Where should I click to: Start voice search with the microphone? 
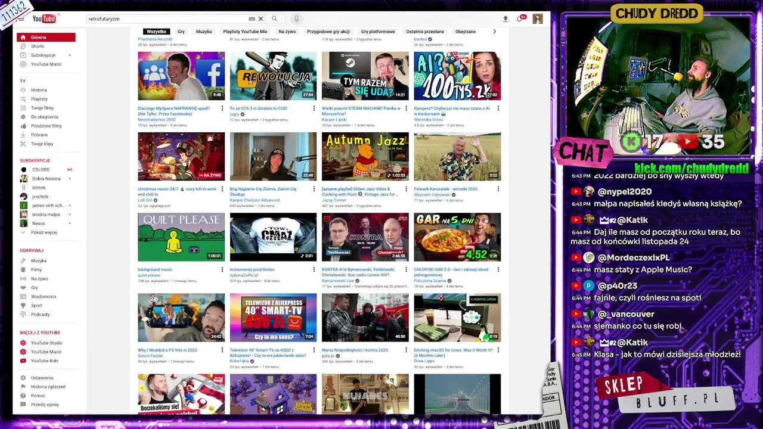click(x=296, y=18)
